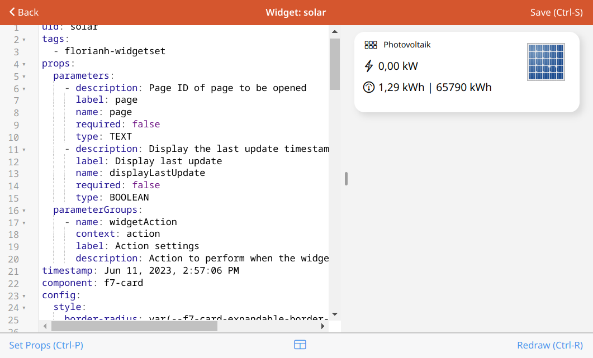Click the lightning bolt power icon
The image size is (593, 358).
pos(368,65)
